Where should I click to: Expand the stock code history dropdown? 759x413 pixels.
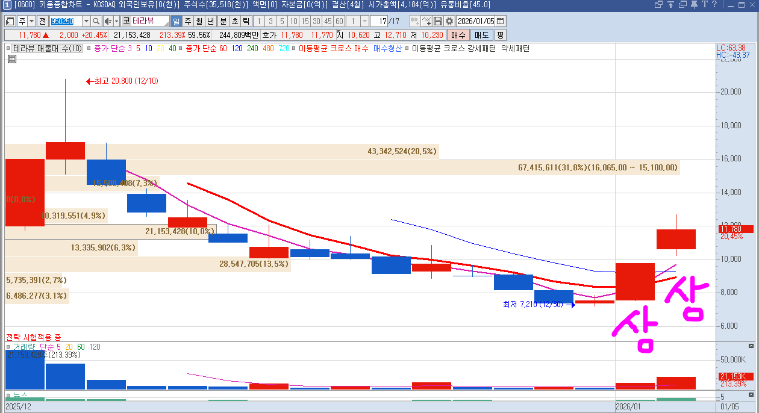point(85,21)
